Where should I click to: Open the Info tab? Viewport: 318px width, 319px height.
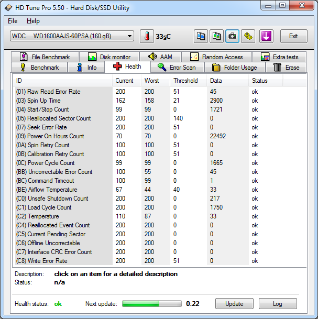tap(86, 68)
